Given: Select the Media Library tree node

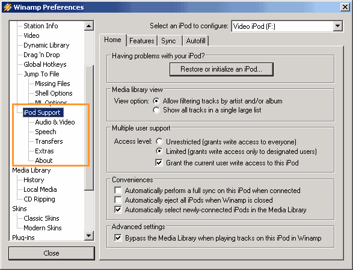Looking at the screenshot, I should (31, 170).
